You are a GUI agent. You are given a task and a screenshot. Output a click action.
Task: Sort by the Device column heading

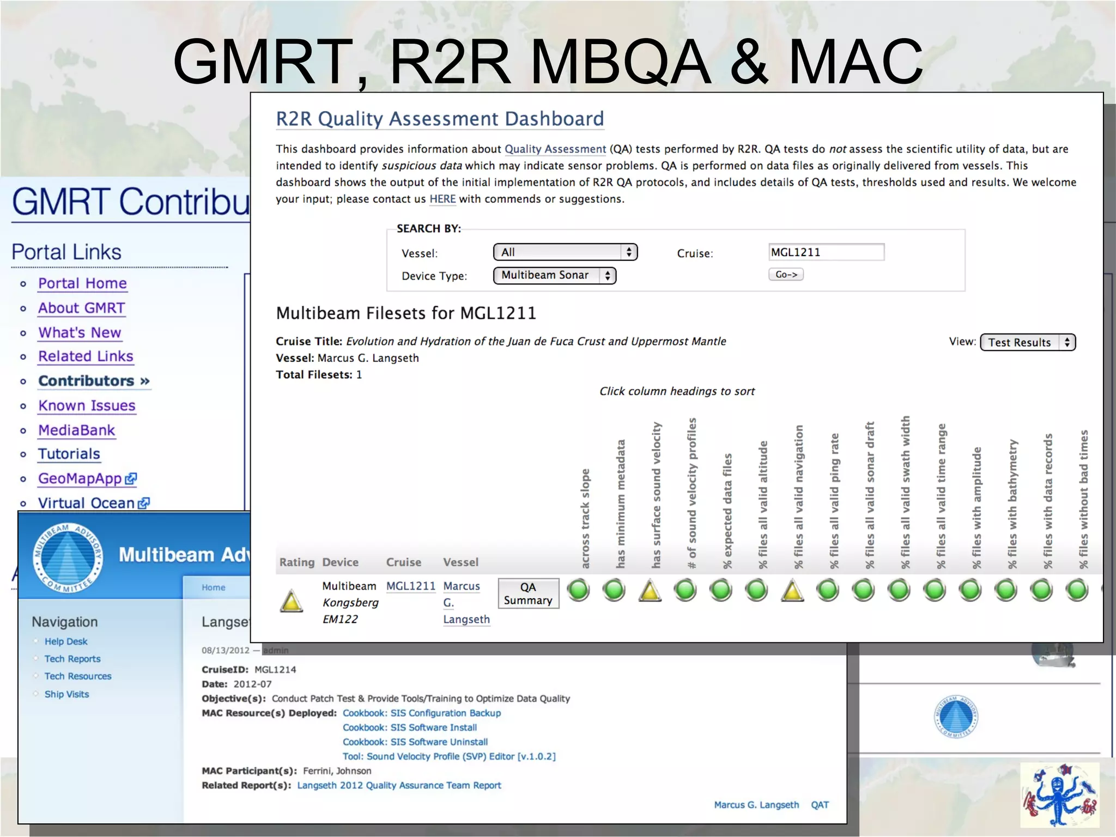point(341,562)
